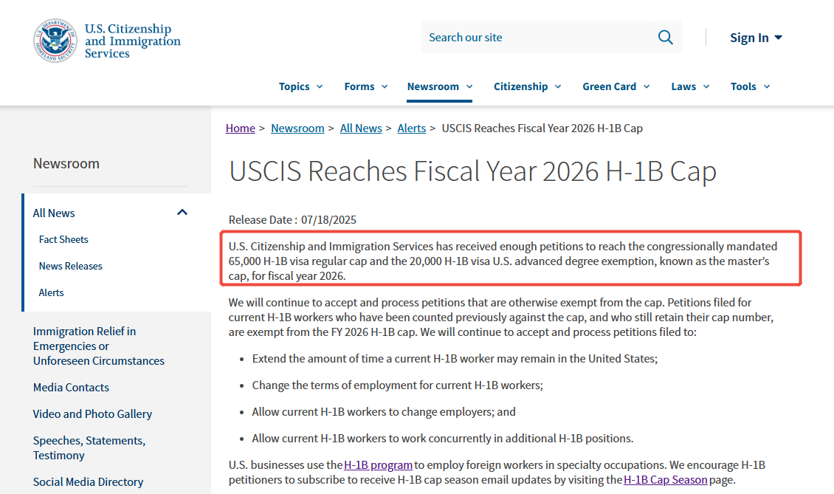Open the Newsroom breadcrumb link
The width and height of the screenshot is (834, 494).
297,128
